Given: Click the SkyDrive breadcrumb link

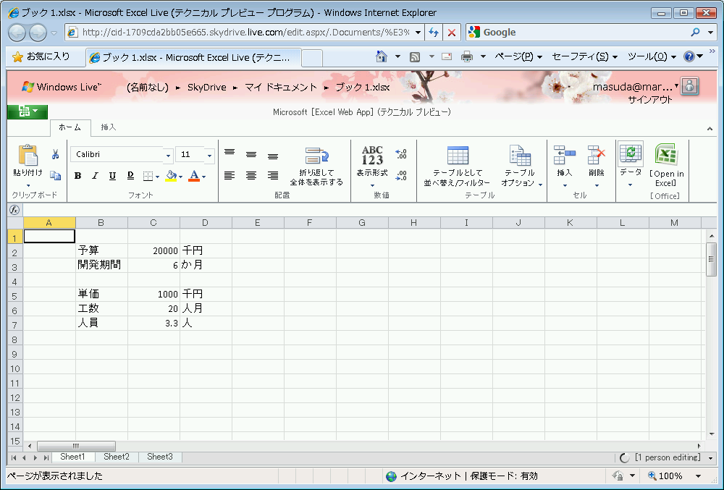Looking at the screenshot, I should coord(206,88).
